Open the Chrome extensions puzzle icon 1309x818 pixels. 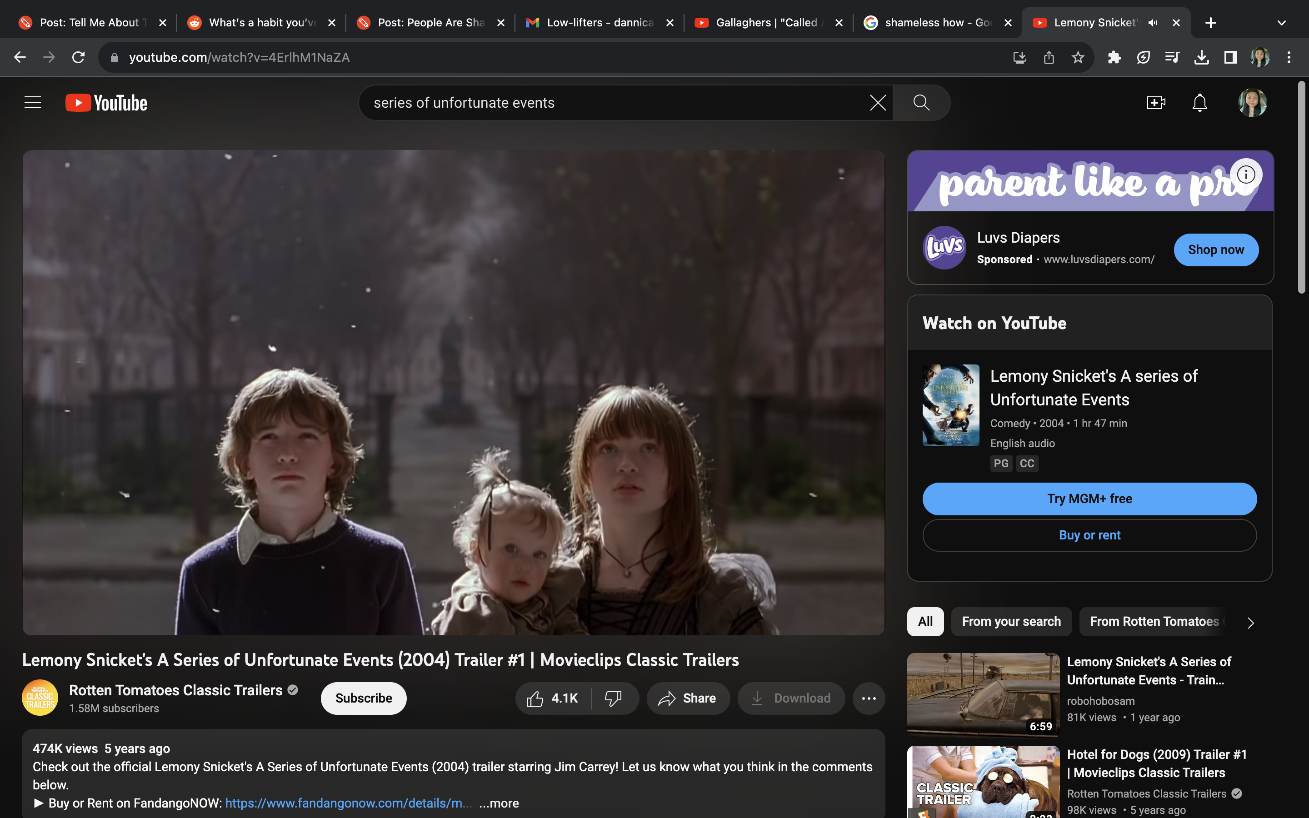coord(1114,57)
